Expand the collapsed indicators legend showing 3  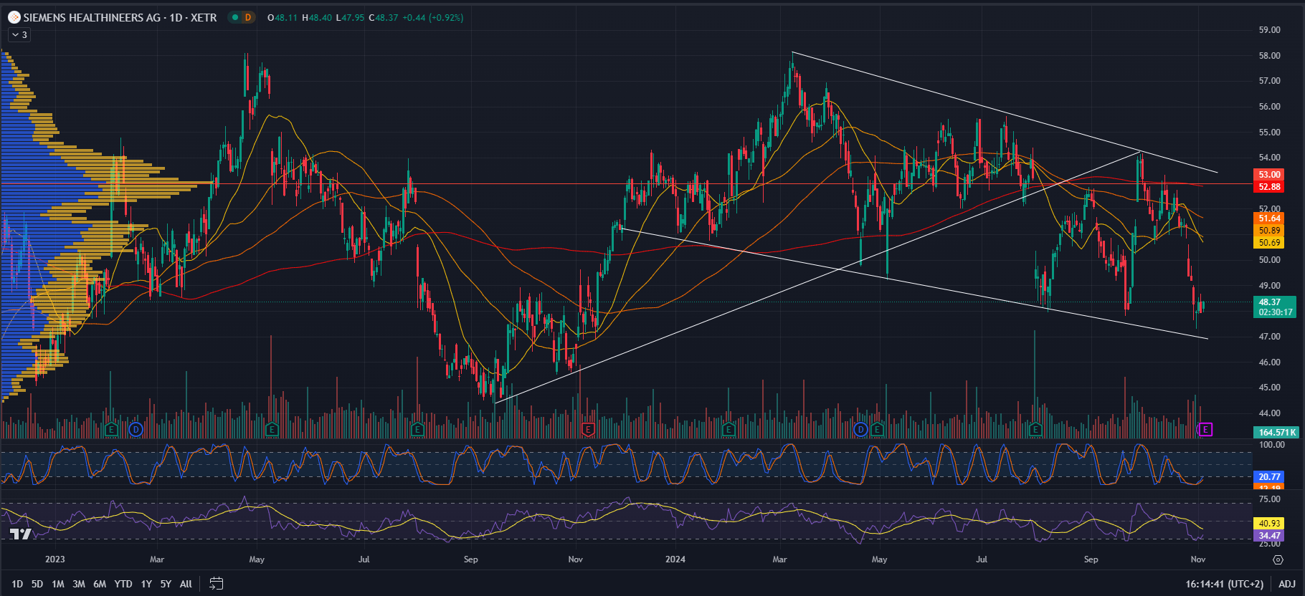tap(19, 34)
